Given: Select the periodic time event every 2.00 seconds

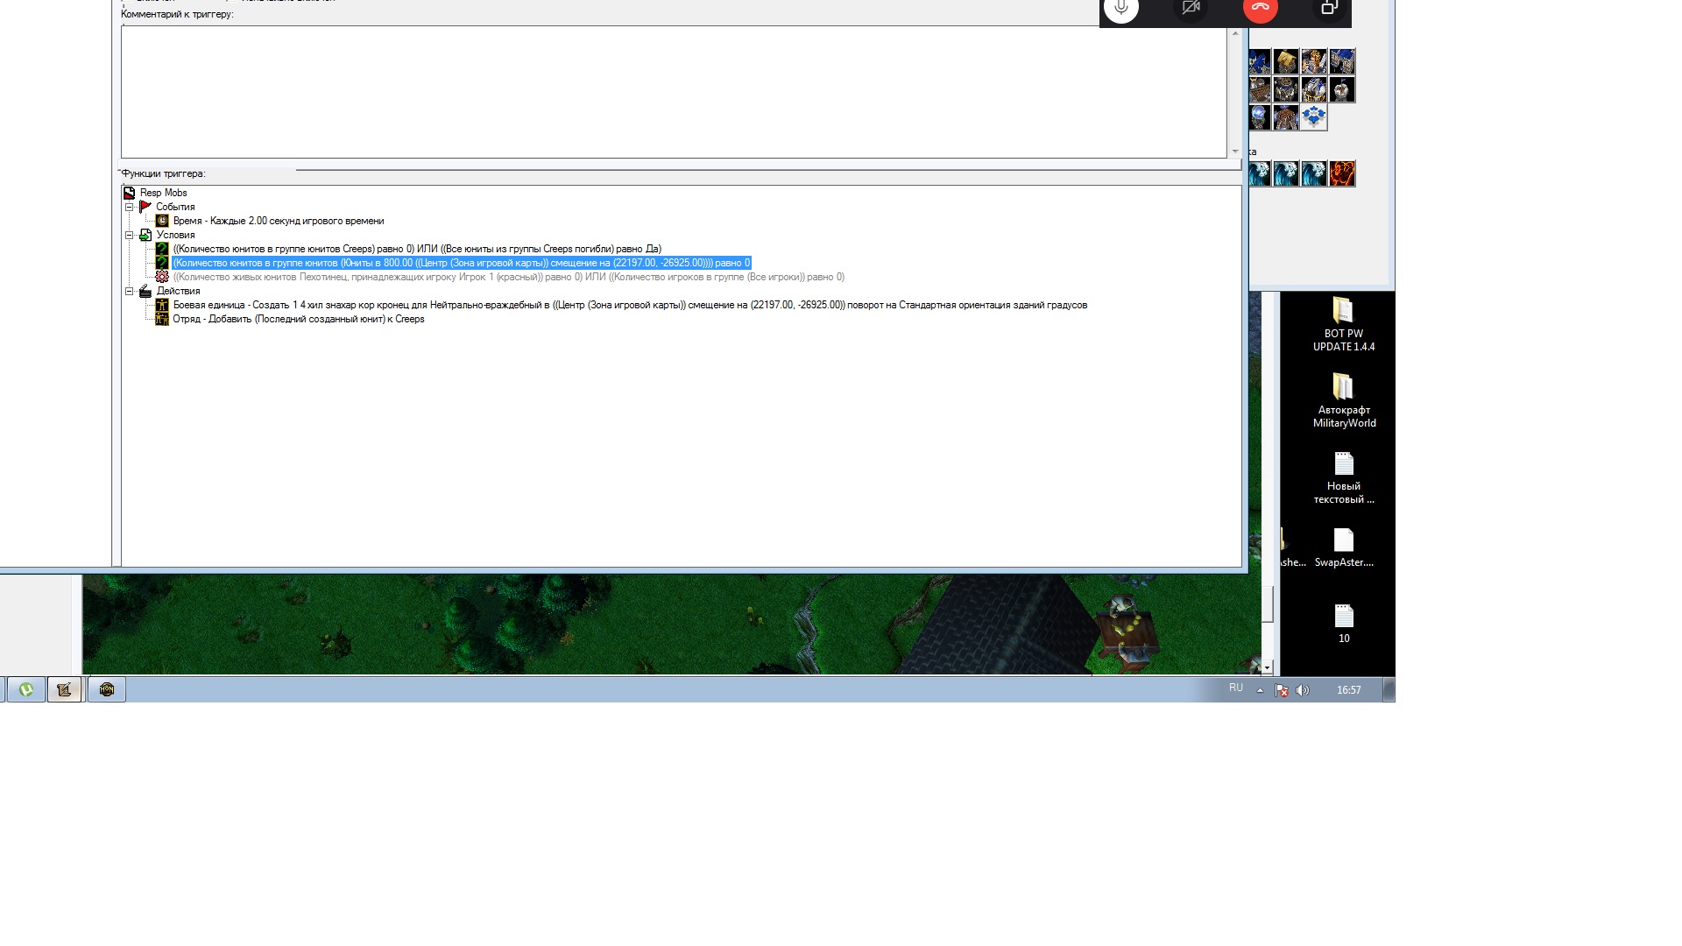Looking at the screenshot, I should click(278, 222).
